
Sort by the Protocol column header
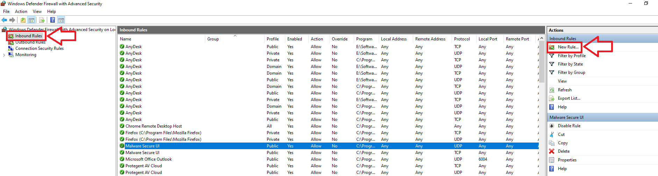464,39
